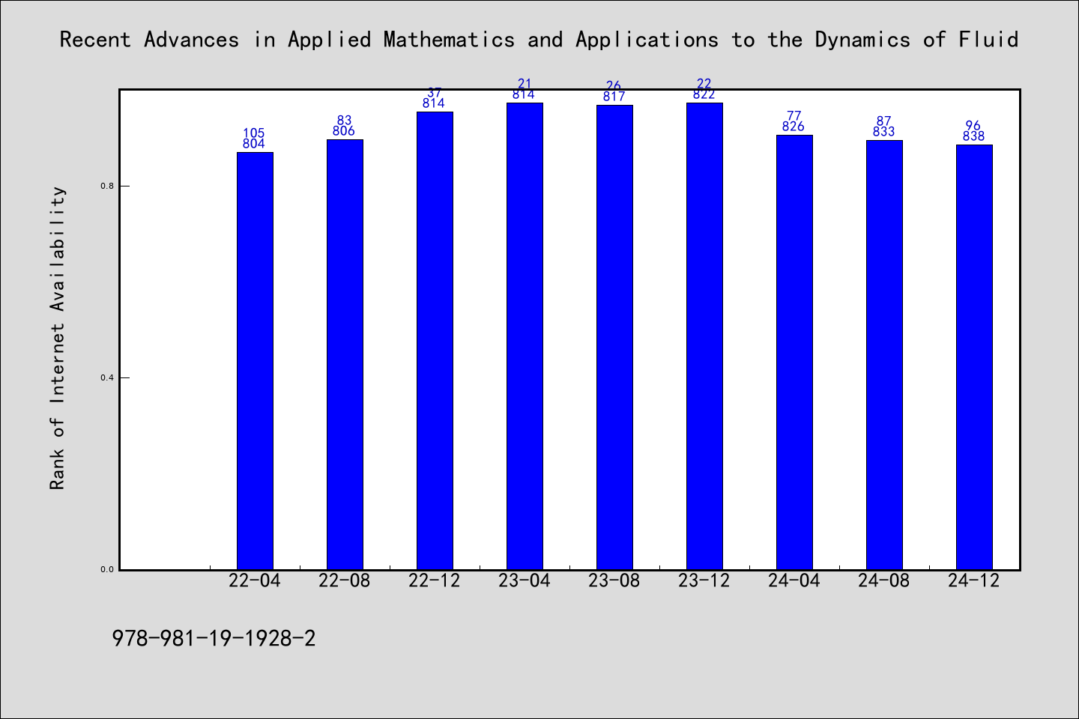Image resolution: width=1079 pixels, height=719 pixels.
Task: Click the Rank of Internet Availability axis label
Action: (58, 338)
